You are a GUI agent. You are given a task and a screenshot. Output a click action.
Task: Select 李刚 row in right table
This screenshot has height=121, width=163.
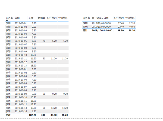[x=109, y=23]
